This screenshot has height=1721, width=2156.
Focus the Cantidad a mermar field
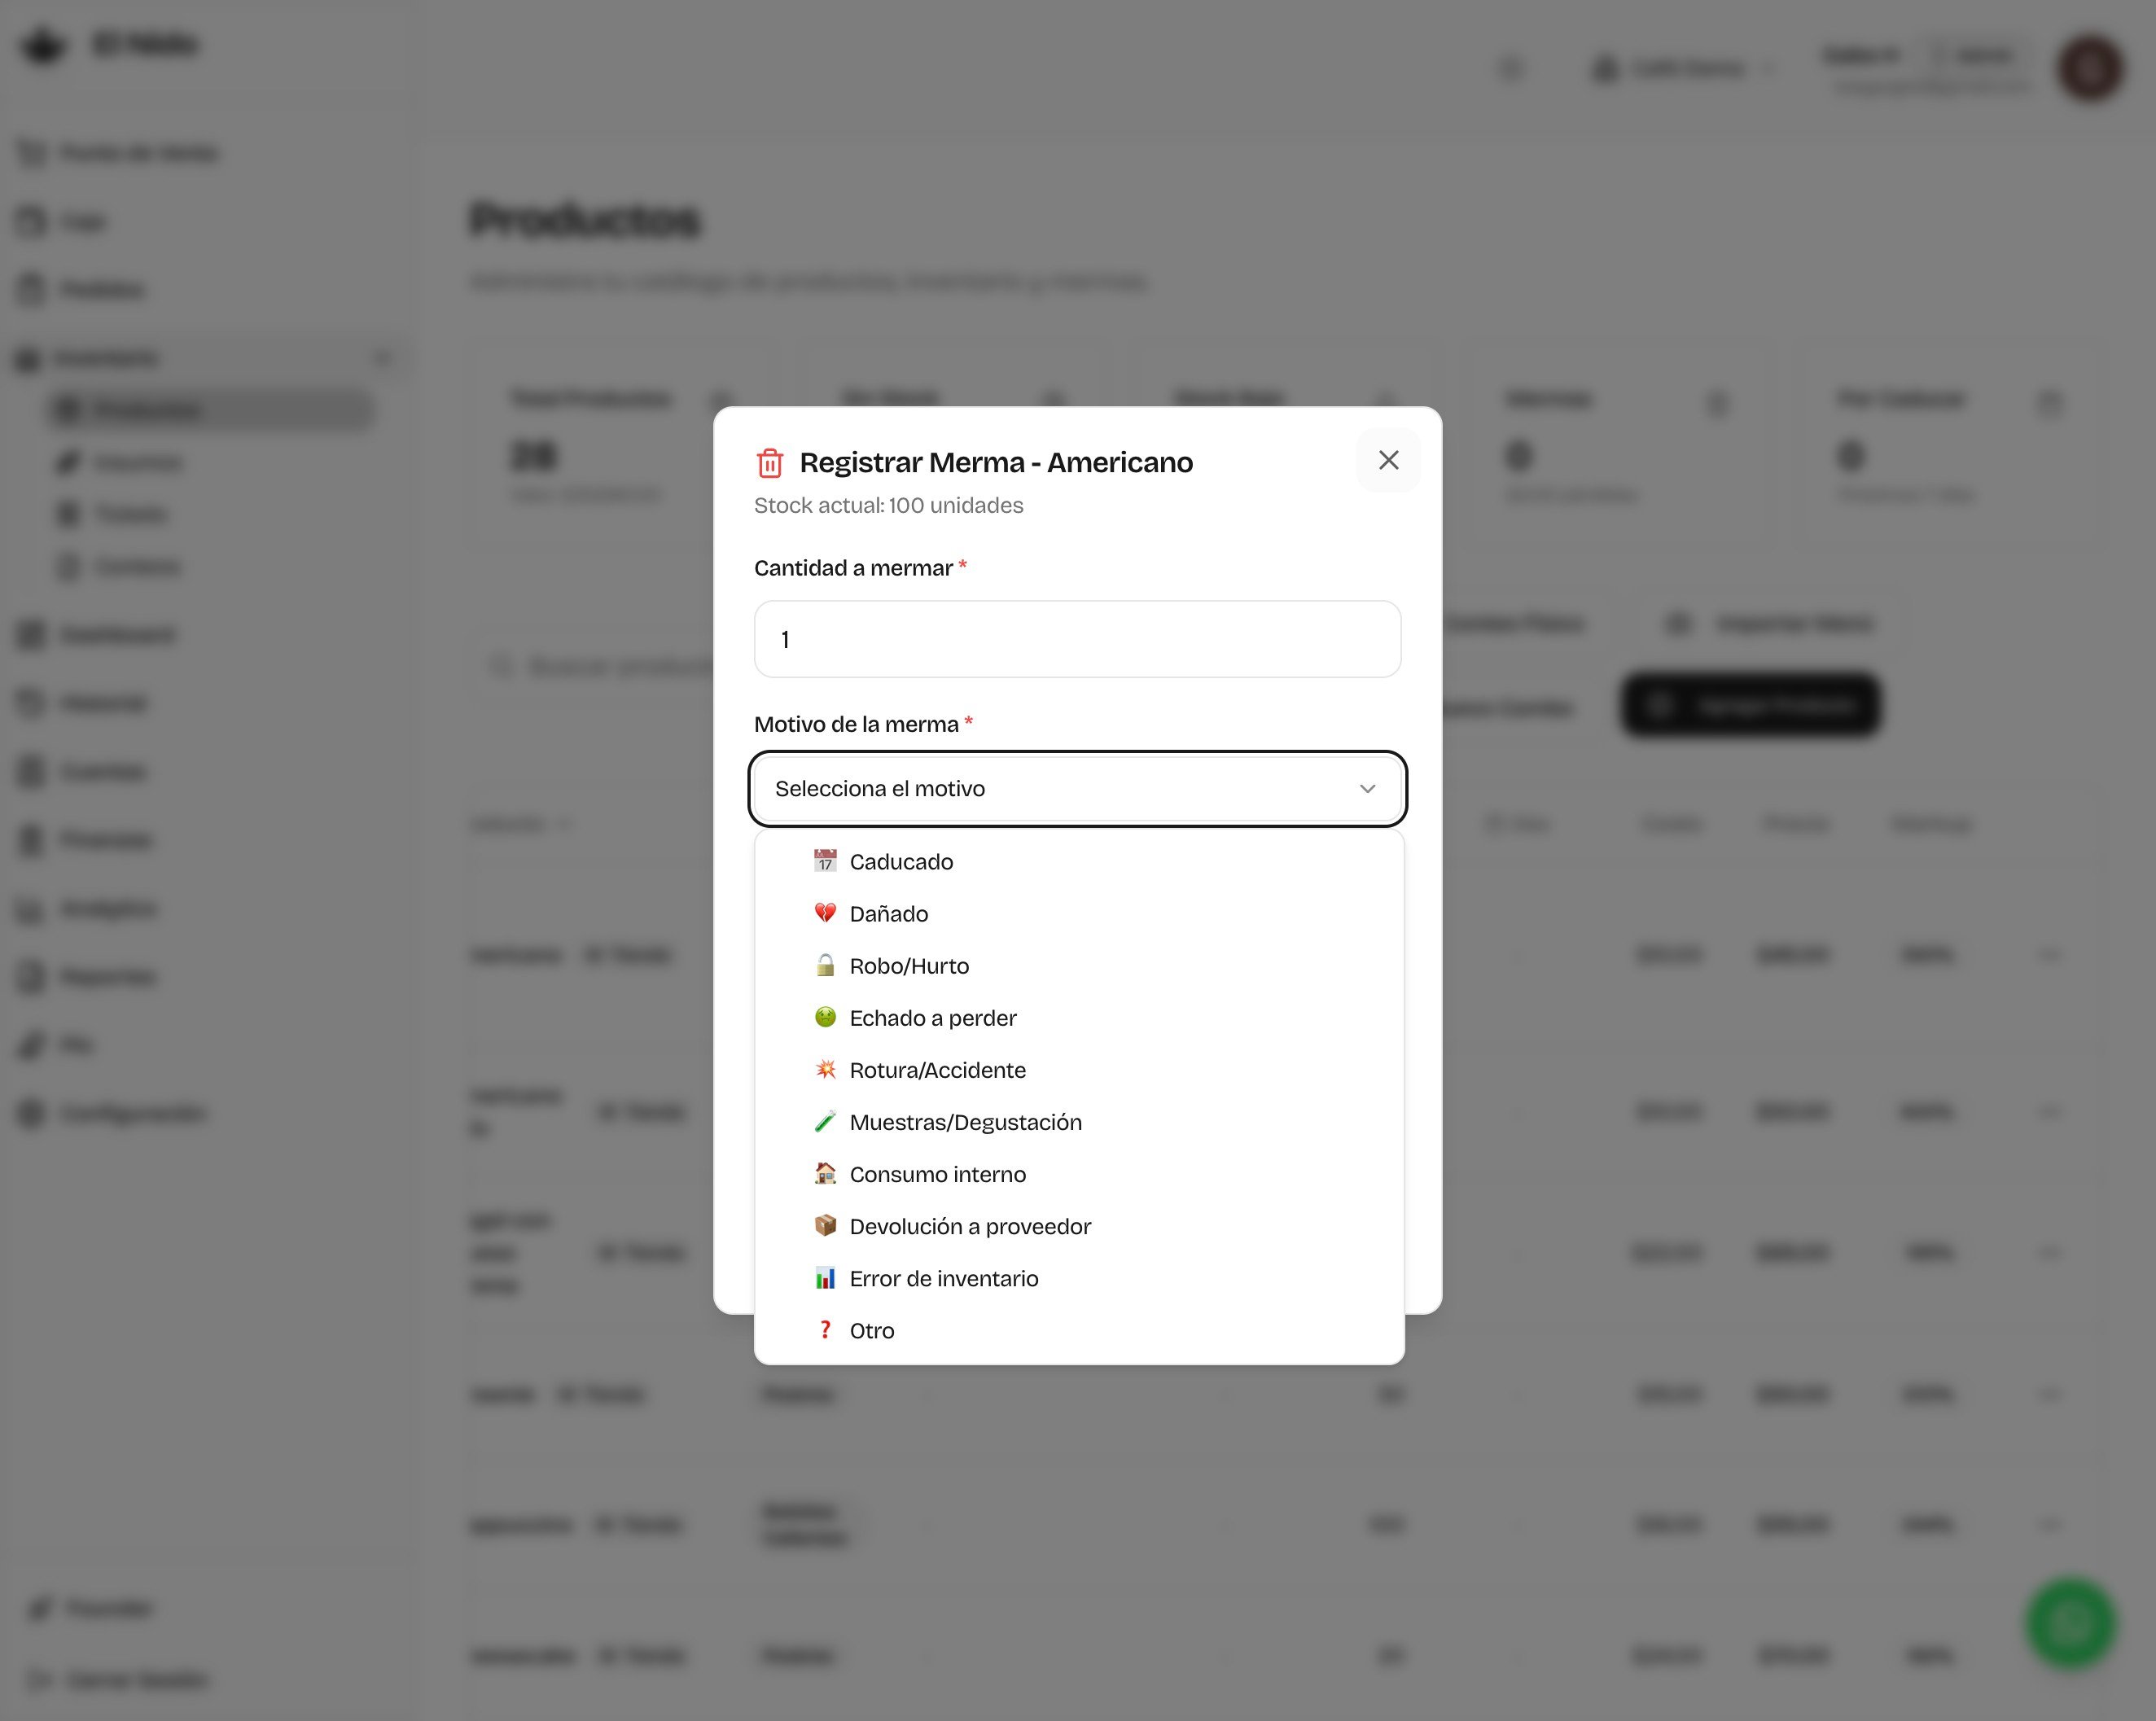1077,638
